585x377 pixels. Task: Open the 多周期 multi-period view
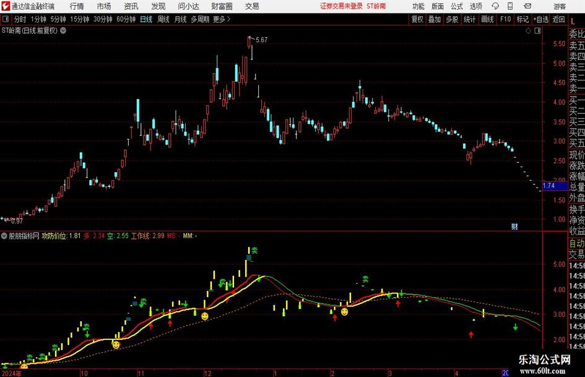point(200,19)
